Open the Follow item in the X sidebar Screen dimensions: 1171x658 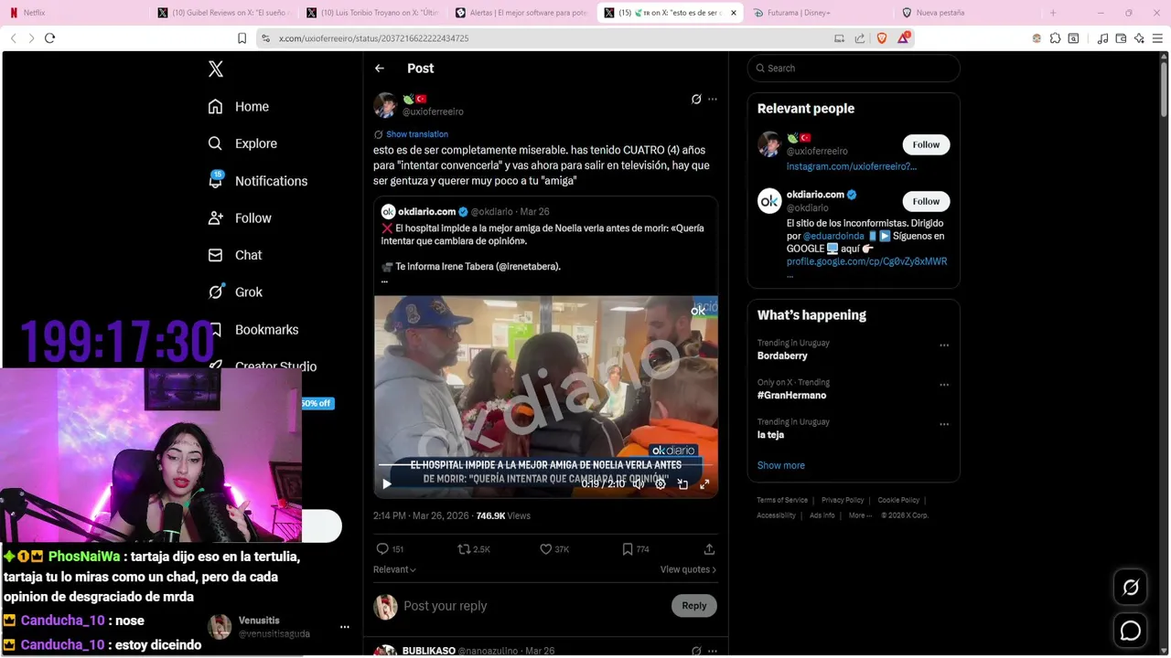240,218
